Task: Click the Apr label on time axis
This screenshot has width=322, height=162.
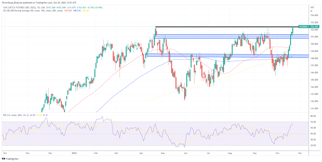Action: [141, 153]
